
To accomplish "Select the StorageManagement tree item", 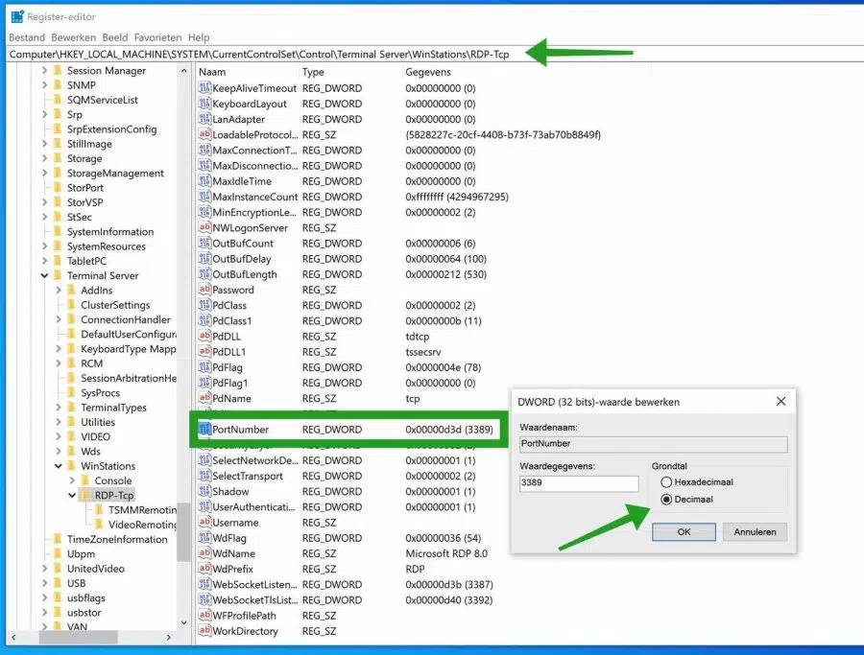I will point(115,173).
